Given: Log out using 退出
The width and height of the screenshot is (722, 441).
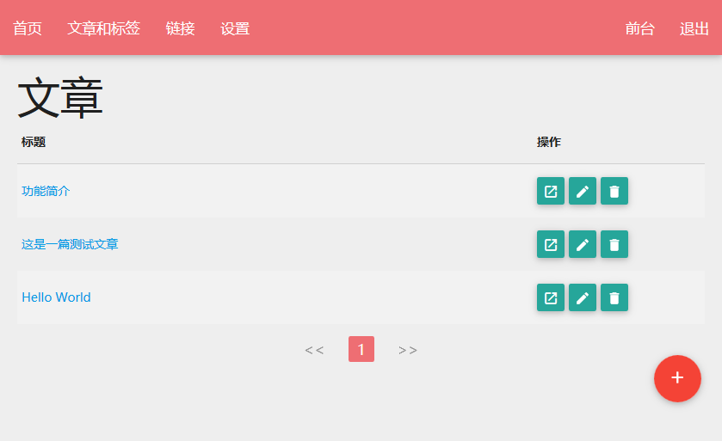Looking at the screenshot, I should tap(694, 28).
